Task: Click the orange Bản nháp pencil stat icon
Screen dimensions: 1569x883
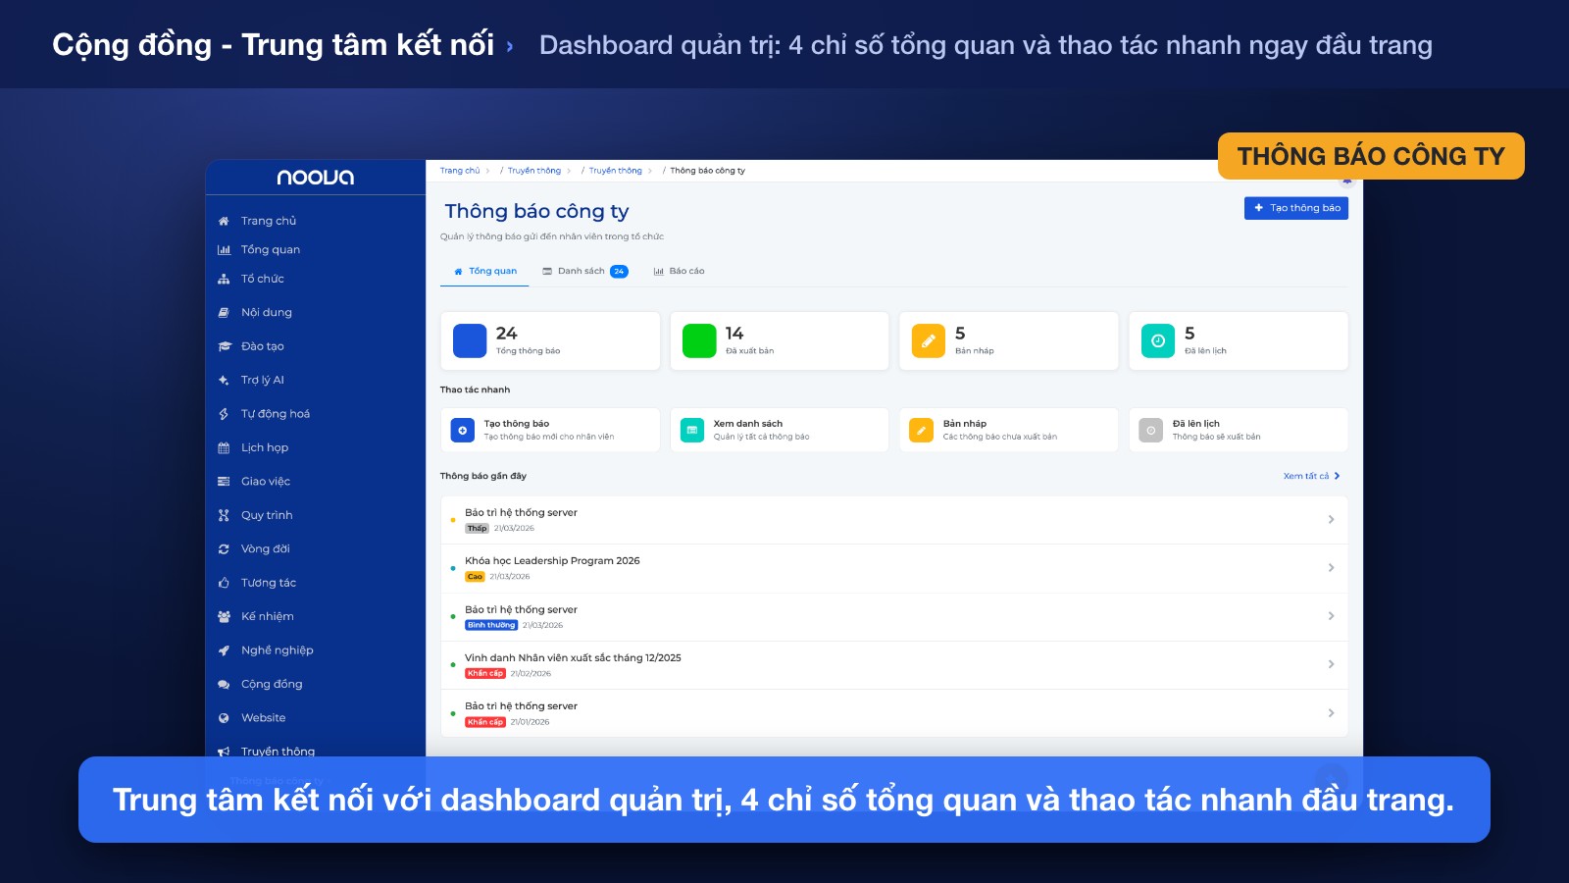Action: click(x=929, y=340)
